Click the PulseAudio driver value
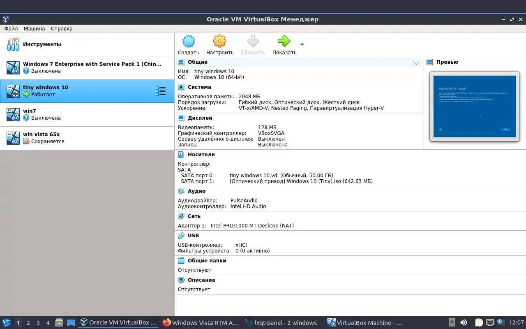 click(244, 201)
